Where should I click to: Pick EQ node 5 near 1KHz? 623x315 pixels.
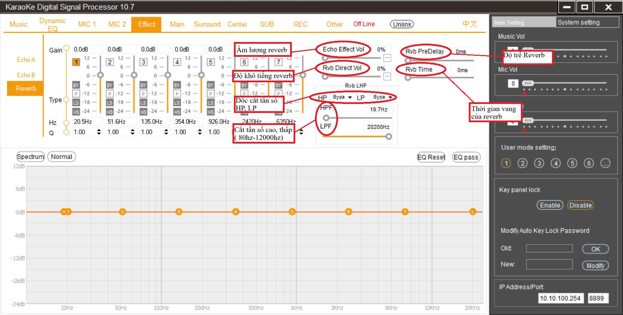(x=292, y=212)
